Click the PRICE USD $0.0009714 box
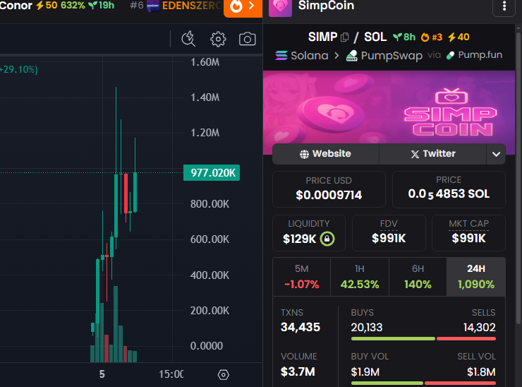Image resolution: width=522 pixels, height=387 pixels. (329, 189)
